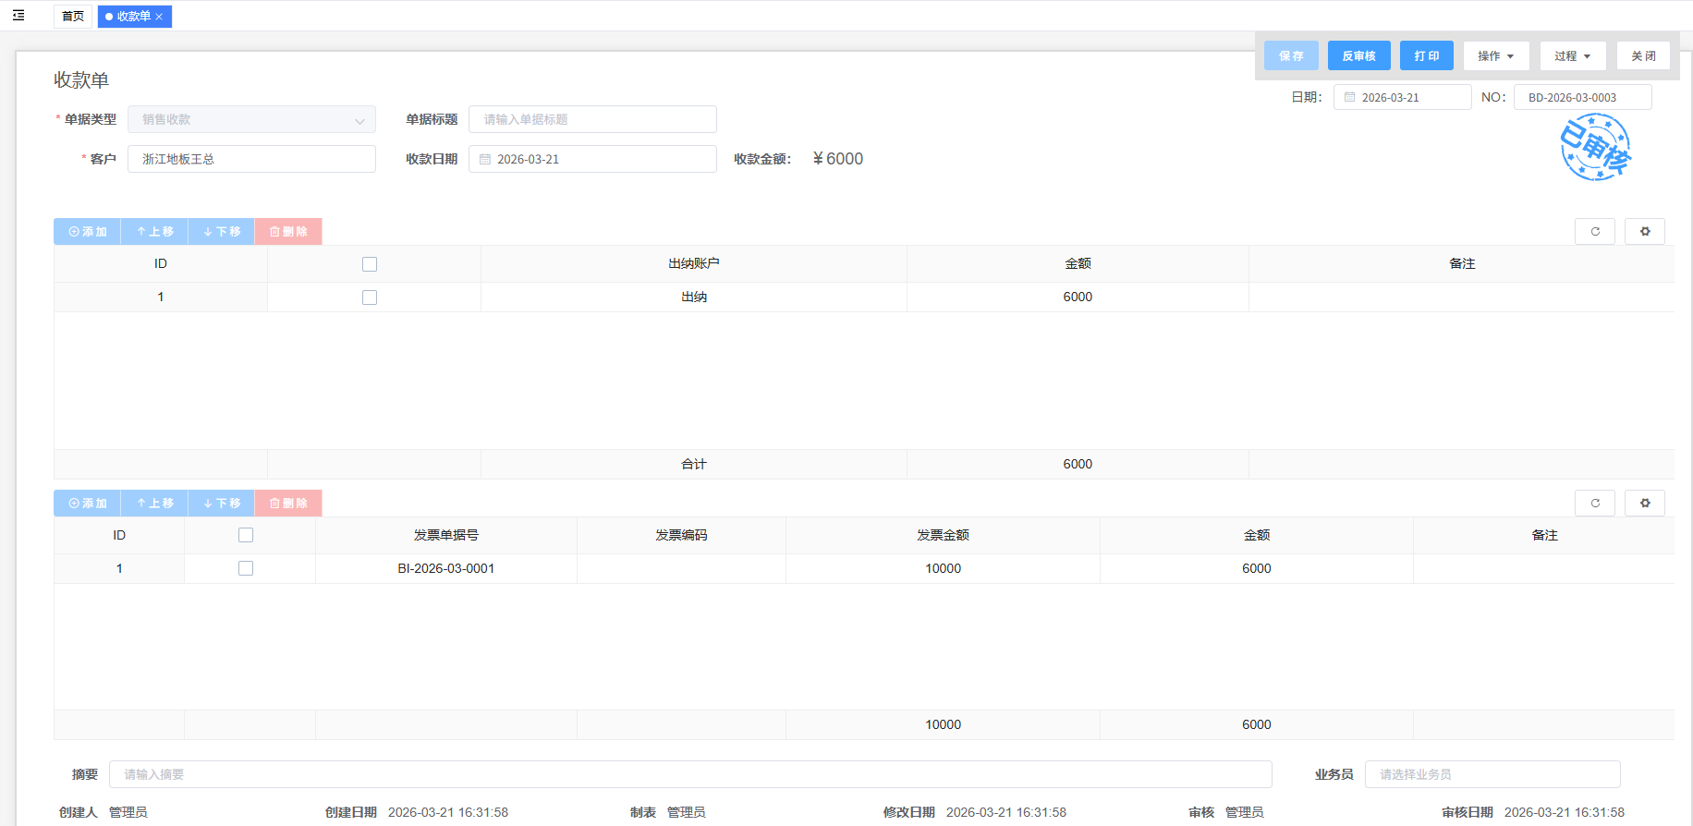
Task: Select the checkbox for invoice BI-2026-03-0001
Action: pyautogui.click(x=246, y=568)
